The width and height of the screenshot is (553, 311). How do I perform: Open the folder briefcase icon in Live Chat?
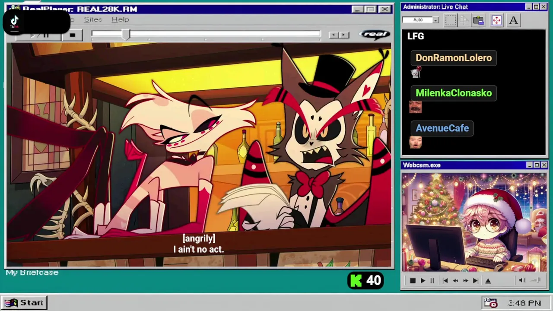click(478, 20)
